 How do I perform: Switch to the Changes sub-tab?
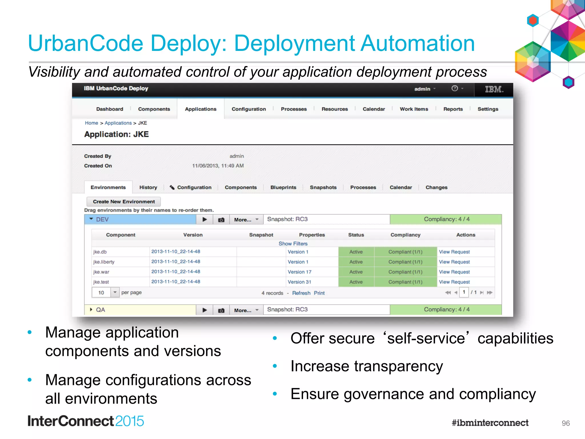coord(436,187)
